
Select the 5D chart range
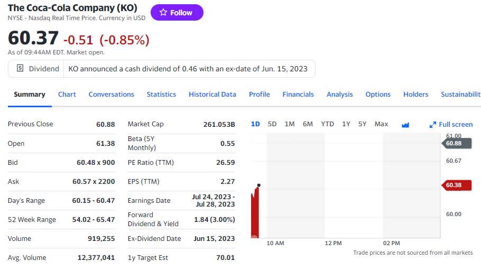(x=272, y=124)
